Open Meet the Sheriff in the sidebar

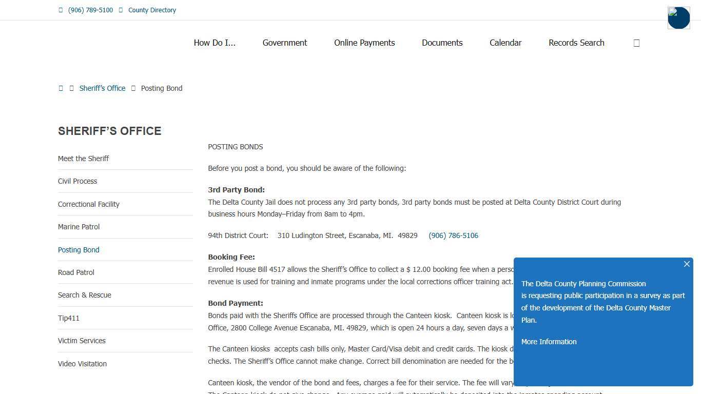pyautogui.click(x=83, y=159)
